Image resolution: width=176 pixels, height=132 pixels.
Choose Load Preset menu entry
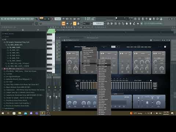[86, 54]
